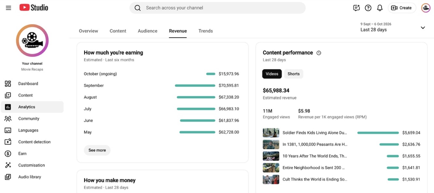434x193 pixels.
Task: Select the Revenue tab
Action: click(x=178, y=31)
